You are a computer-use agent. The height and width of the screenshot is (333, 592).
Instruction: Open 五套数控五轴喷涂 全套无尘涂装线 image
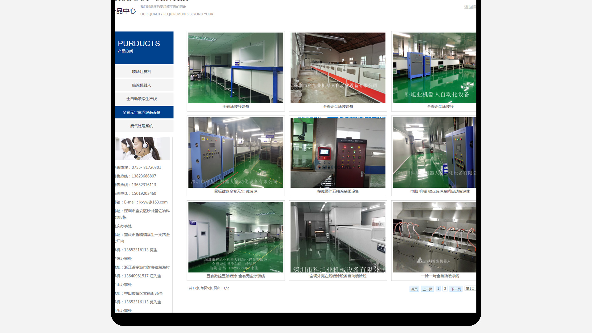(x=236, y=237)
